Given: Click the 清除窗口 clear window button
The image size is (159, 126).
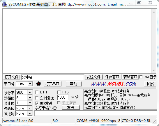Looking at the screenshot, I should point(130,77).
